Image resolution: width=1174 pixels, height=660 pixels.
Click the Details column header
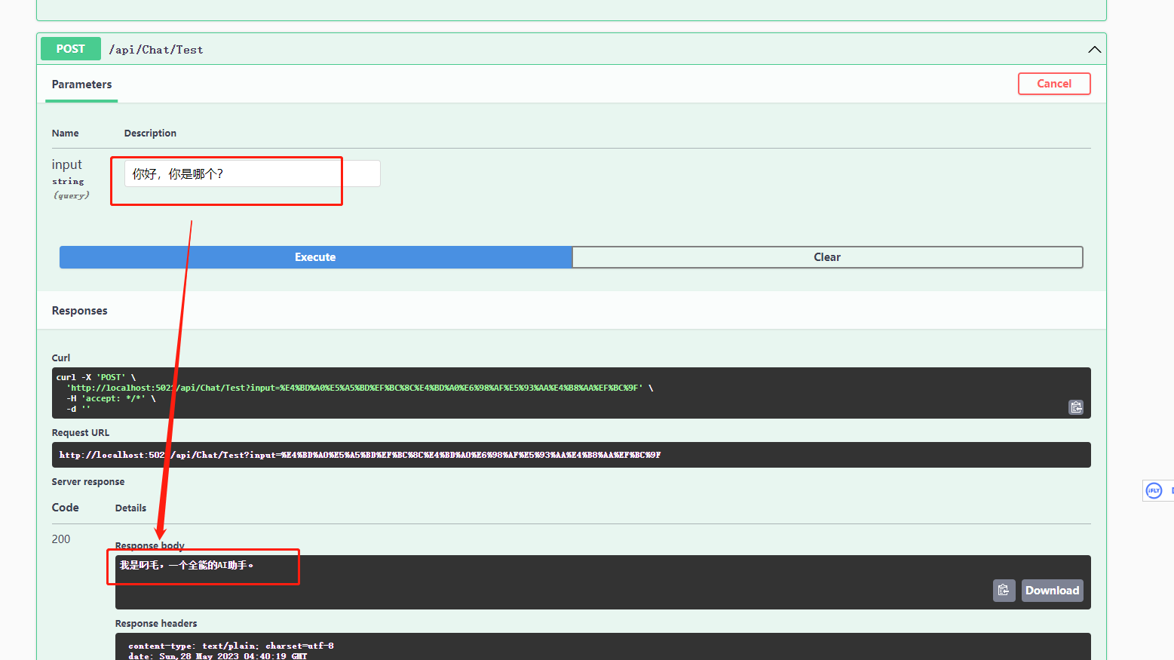[x=130, y=508]
